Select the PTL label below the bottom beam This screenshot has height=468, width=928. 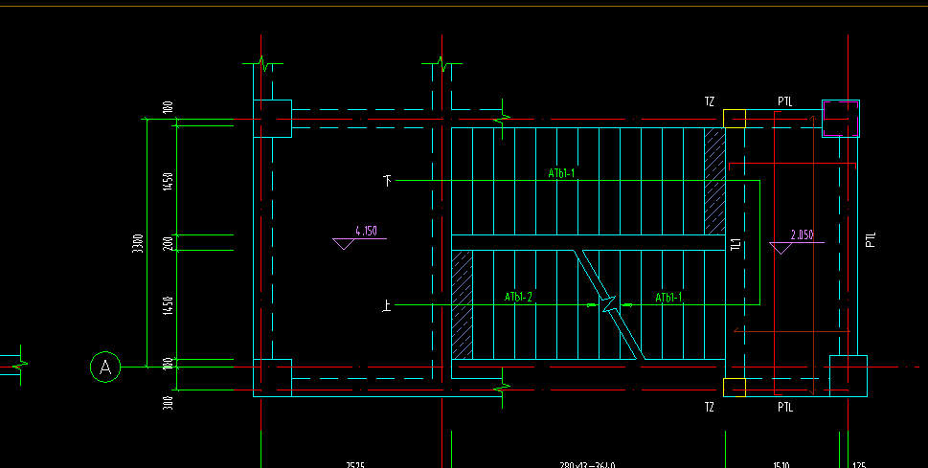[x=784, y=407]
